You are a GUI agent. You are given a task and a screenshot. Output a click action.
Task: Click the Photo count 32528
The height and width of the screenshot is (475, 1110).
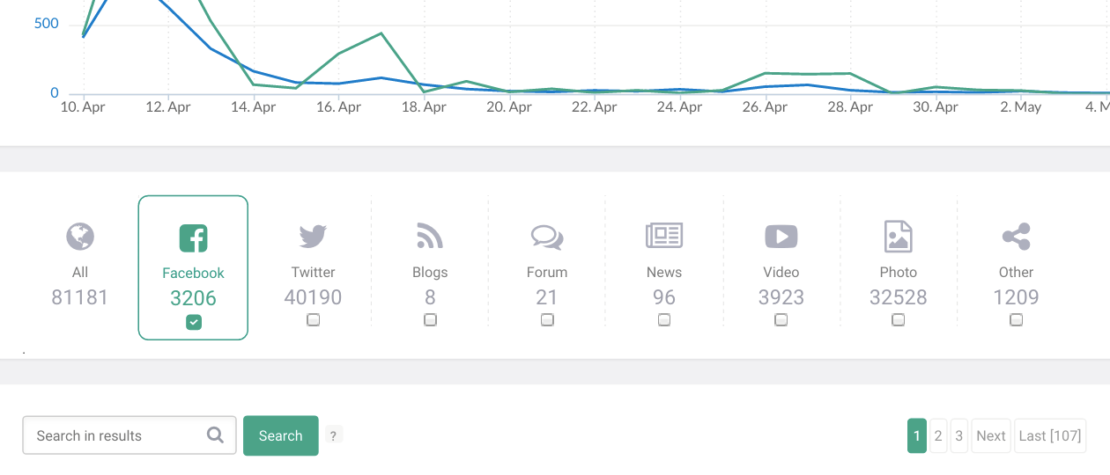pyautogui.click(x=898, y=297)
